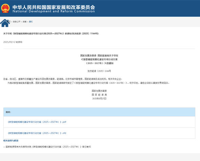Click the 国家发展改革委 signature line
The image size is (200, 161).
point(99,91)
